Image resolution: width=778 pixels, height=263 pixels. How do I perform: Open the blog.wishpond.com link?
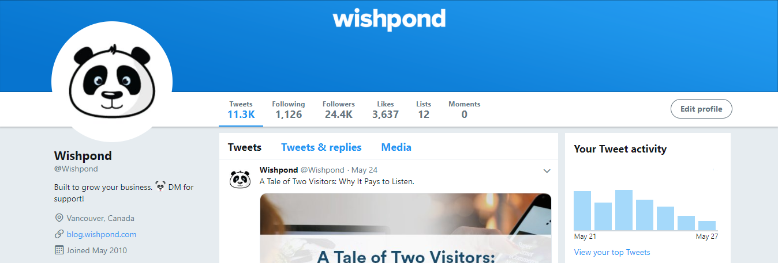102,234
